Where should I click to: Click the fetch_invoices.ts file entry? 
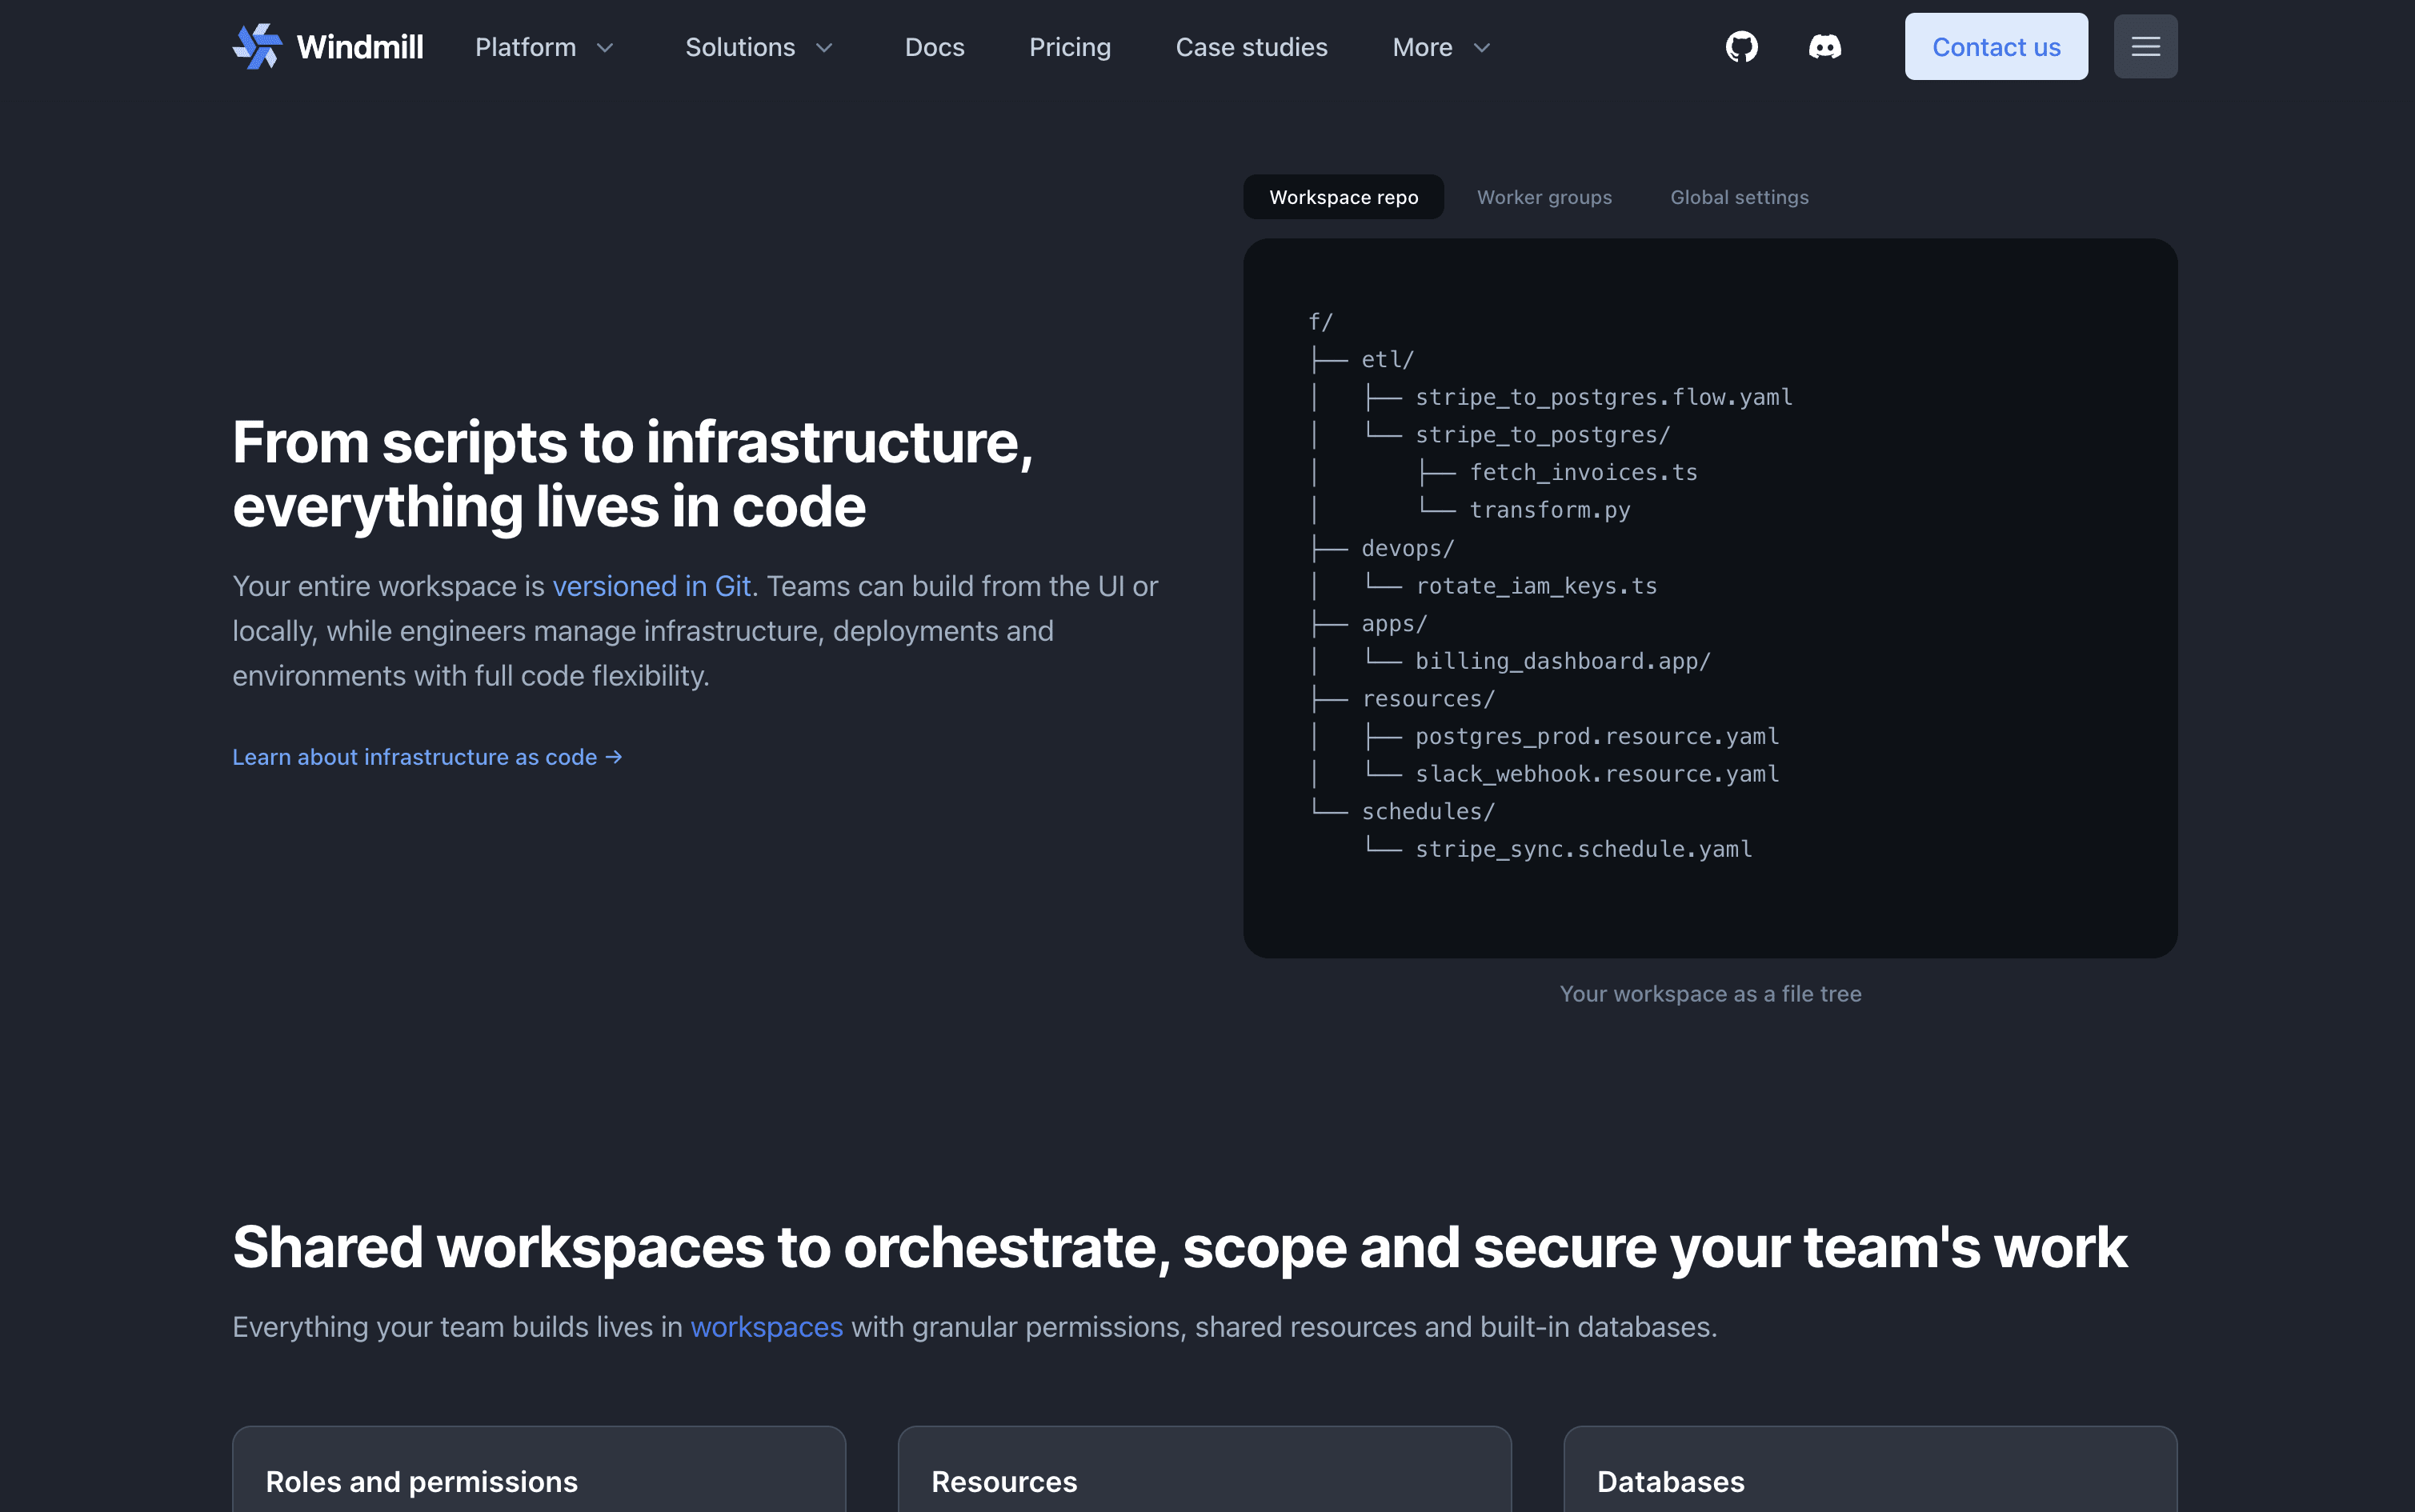(1583, 472)
